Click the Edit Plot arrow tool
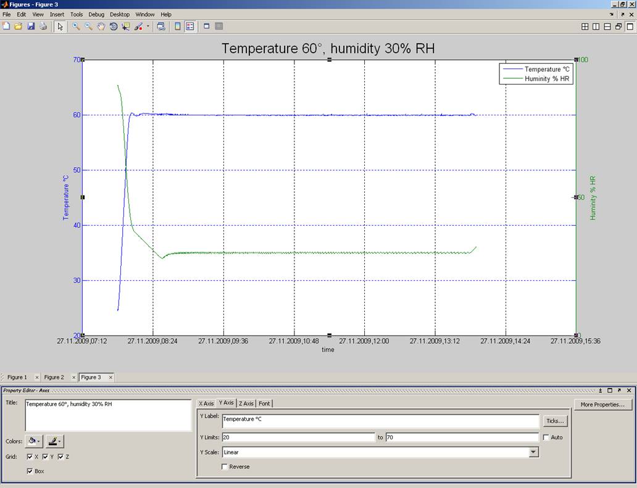 click(60, 27)
